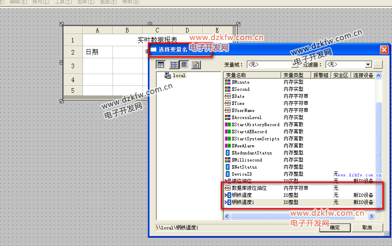Click the vertical scrollbar up arrow

378,76
